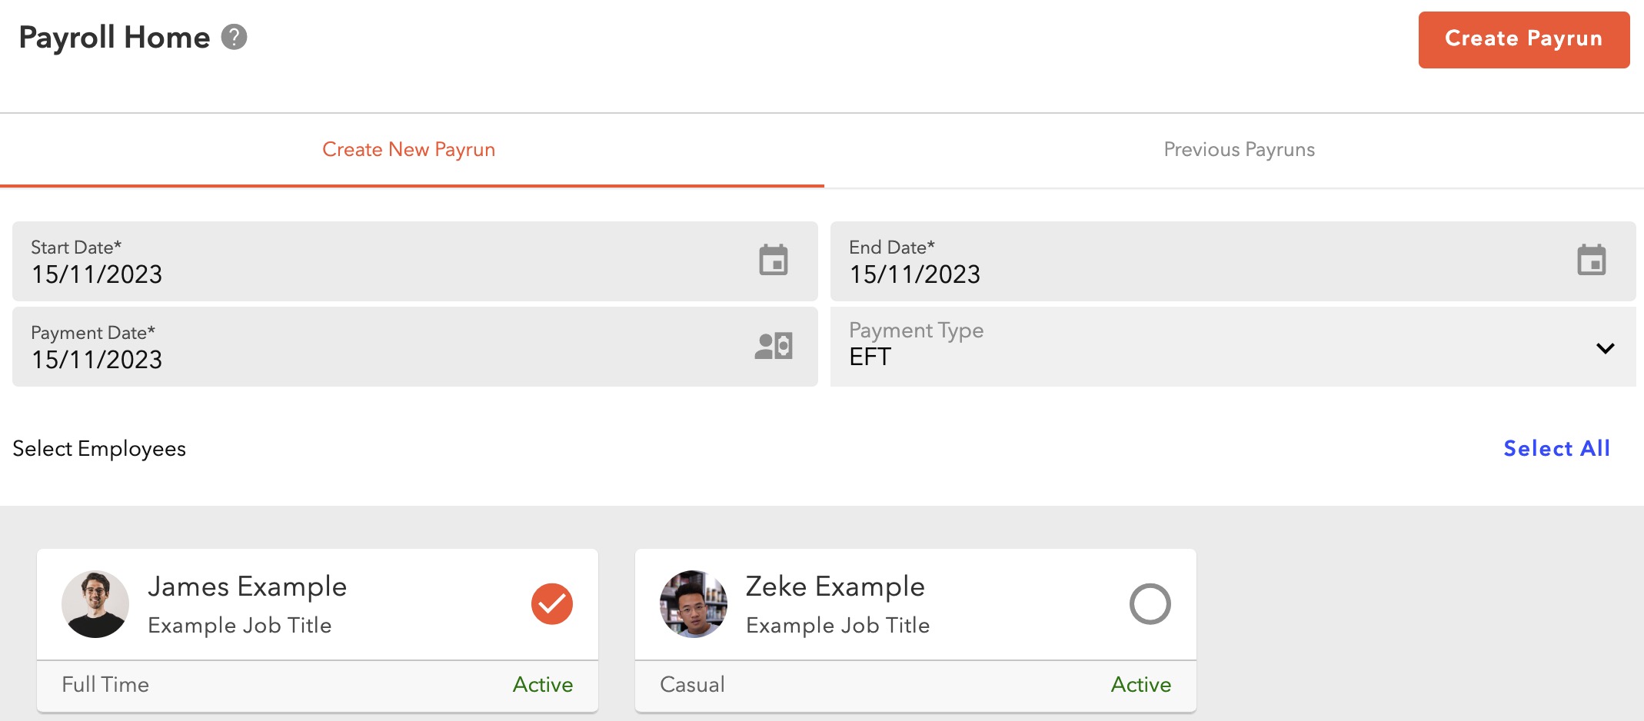Screen dimensions: 1644x721
Task: Click Zeke Example's profile photo
Action: point(693,604)
